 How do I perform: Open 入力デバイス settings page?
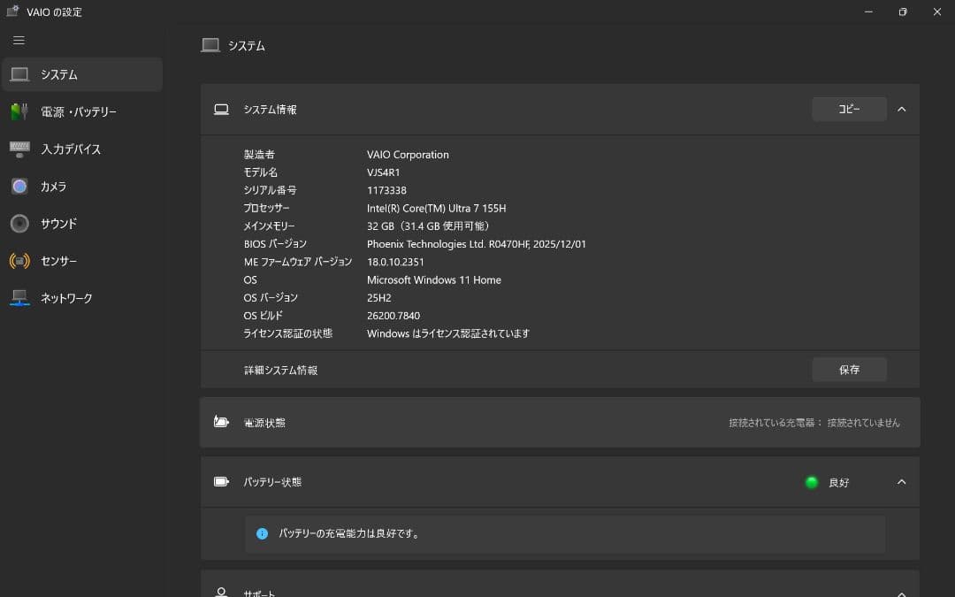click(x=82, y=149)
